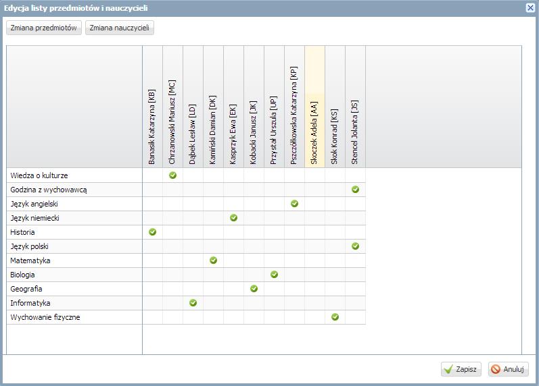Select column header Kamiński Damian [DK]
Viewport: 539px width, 386px height.
pyautogui.click(x=214, y=107)
